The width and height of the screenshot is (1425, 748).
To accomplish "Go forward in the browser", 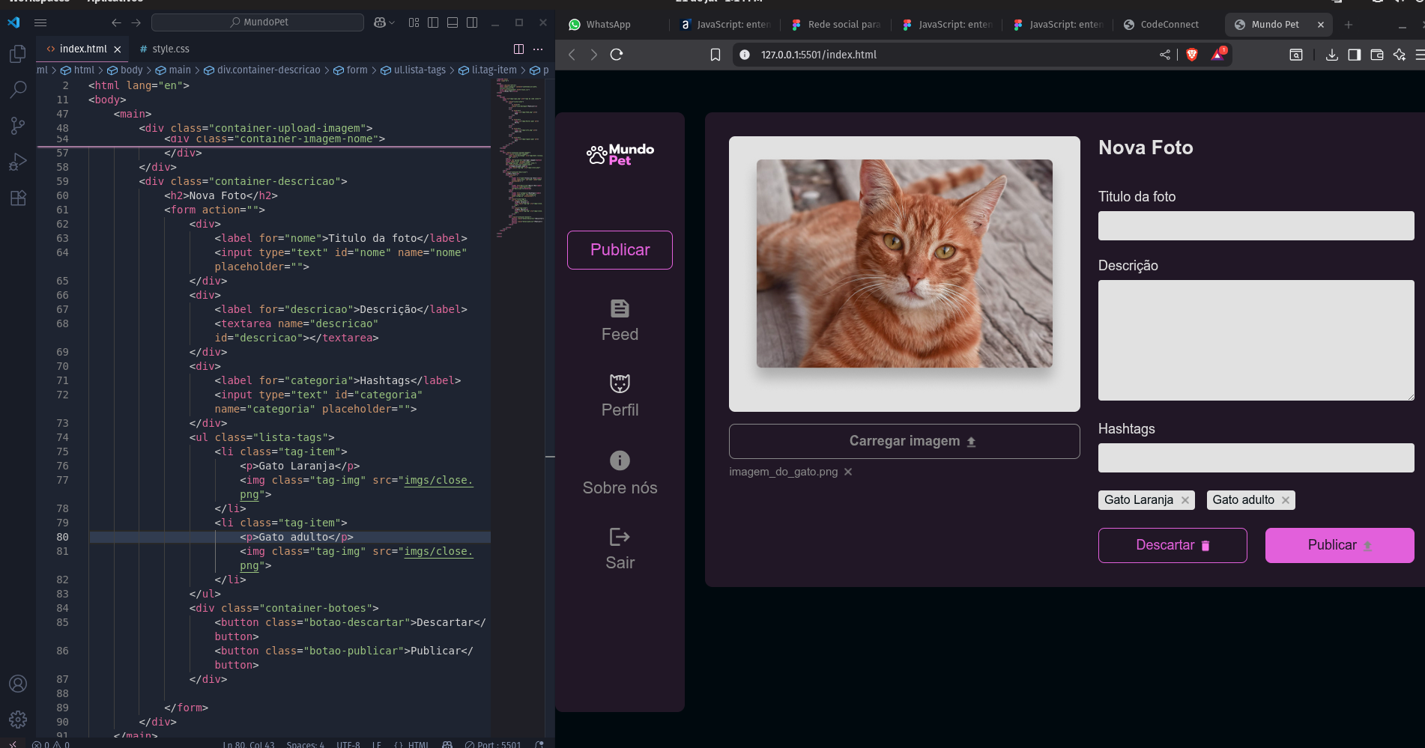I will click(x=594, y=55).
